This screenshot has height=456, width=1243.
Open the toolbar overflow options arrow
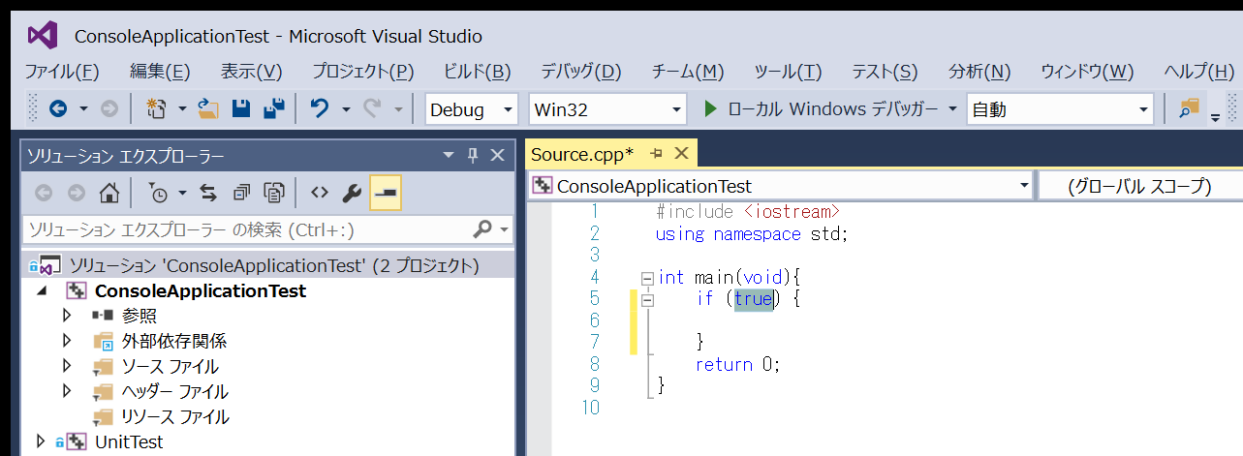(1215, 117)
